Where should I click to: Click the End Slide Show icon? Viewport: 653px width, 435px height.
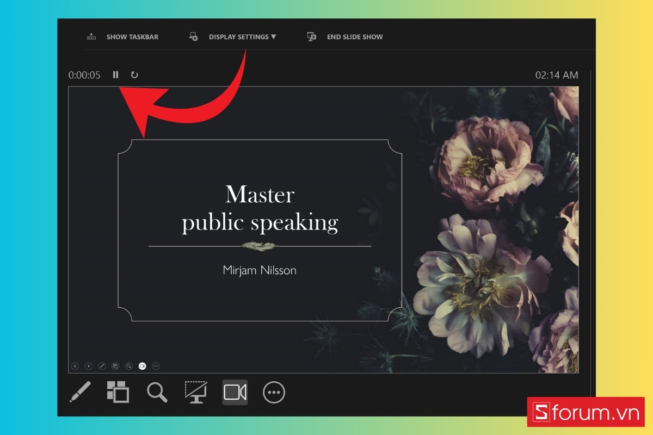[x=311, y=36]
